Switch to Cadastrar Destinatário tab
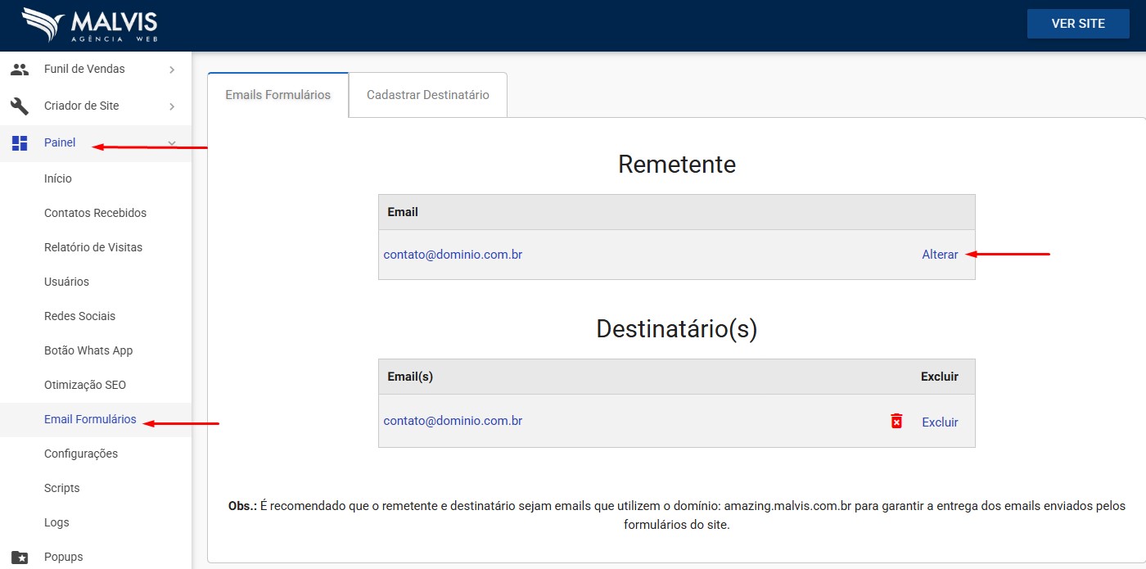The image size is (1146, 569). (x=427, y=95)
